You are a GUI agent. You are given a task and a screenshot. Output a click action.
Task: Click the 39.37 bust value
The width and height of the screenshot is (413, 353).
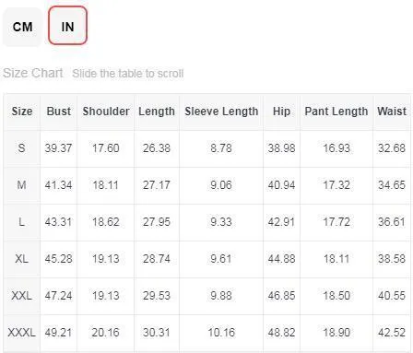coord(58,148)
